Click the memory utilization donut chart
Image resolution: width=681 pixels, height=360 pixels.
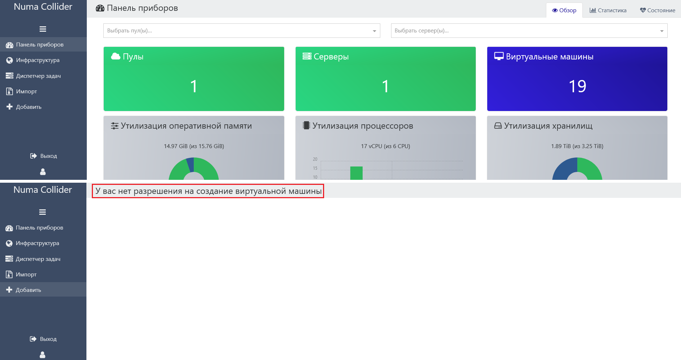(194, 169)
